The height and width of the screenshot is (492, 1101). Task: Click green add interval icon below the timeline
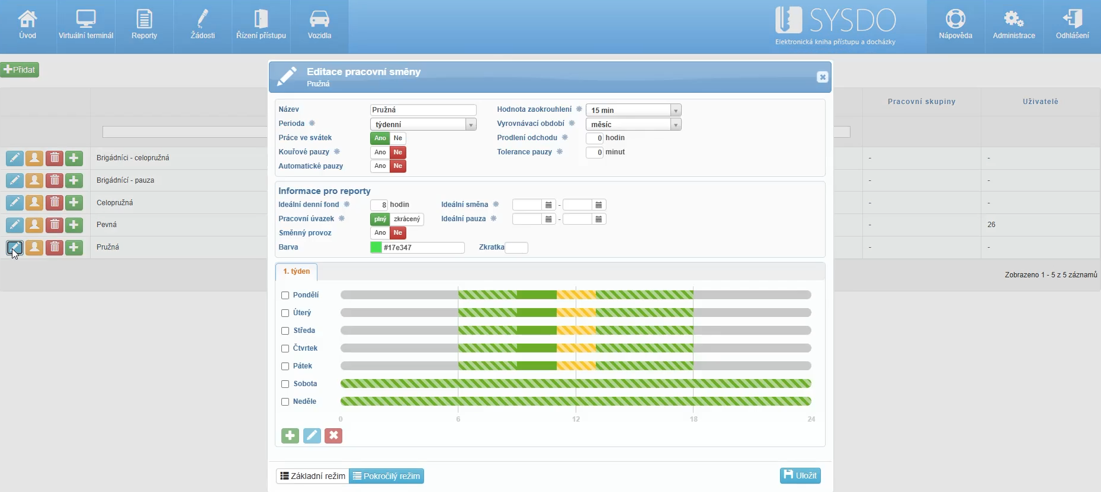290,436
